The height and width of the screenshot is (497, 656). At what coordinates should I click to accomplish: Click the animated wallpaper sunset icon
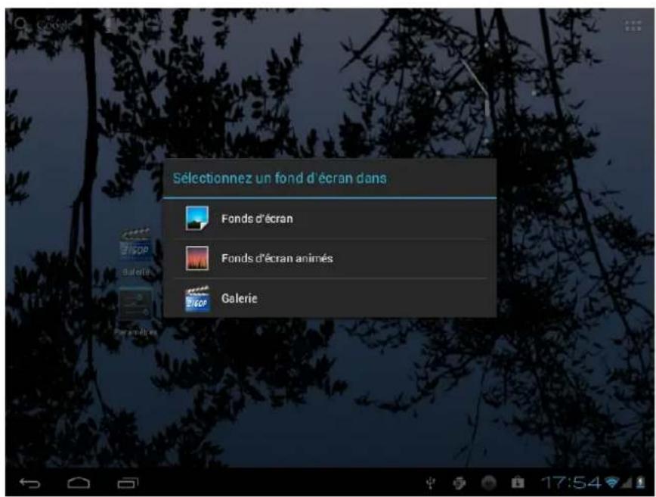(x=196, y=258)
